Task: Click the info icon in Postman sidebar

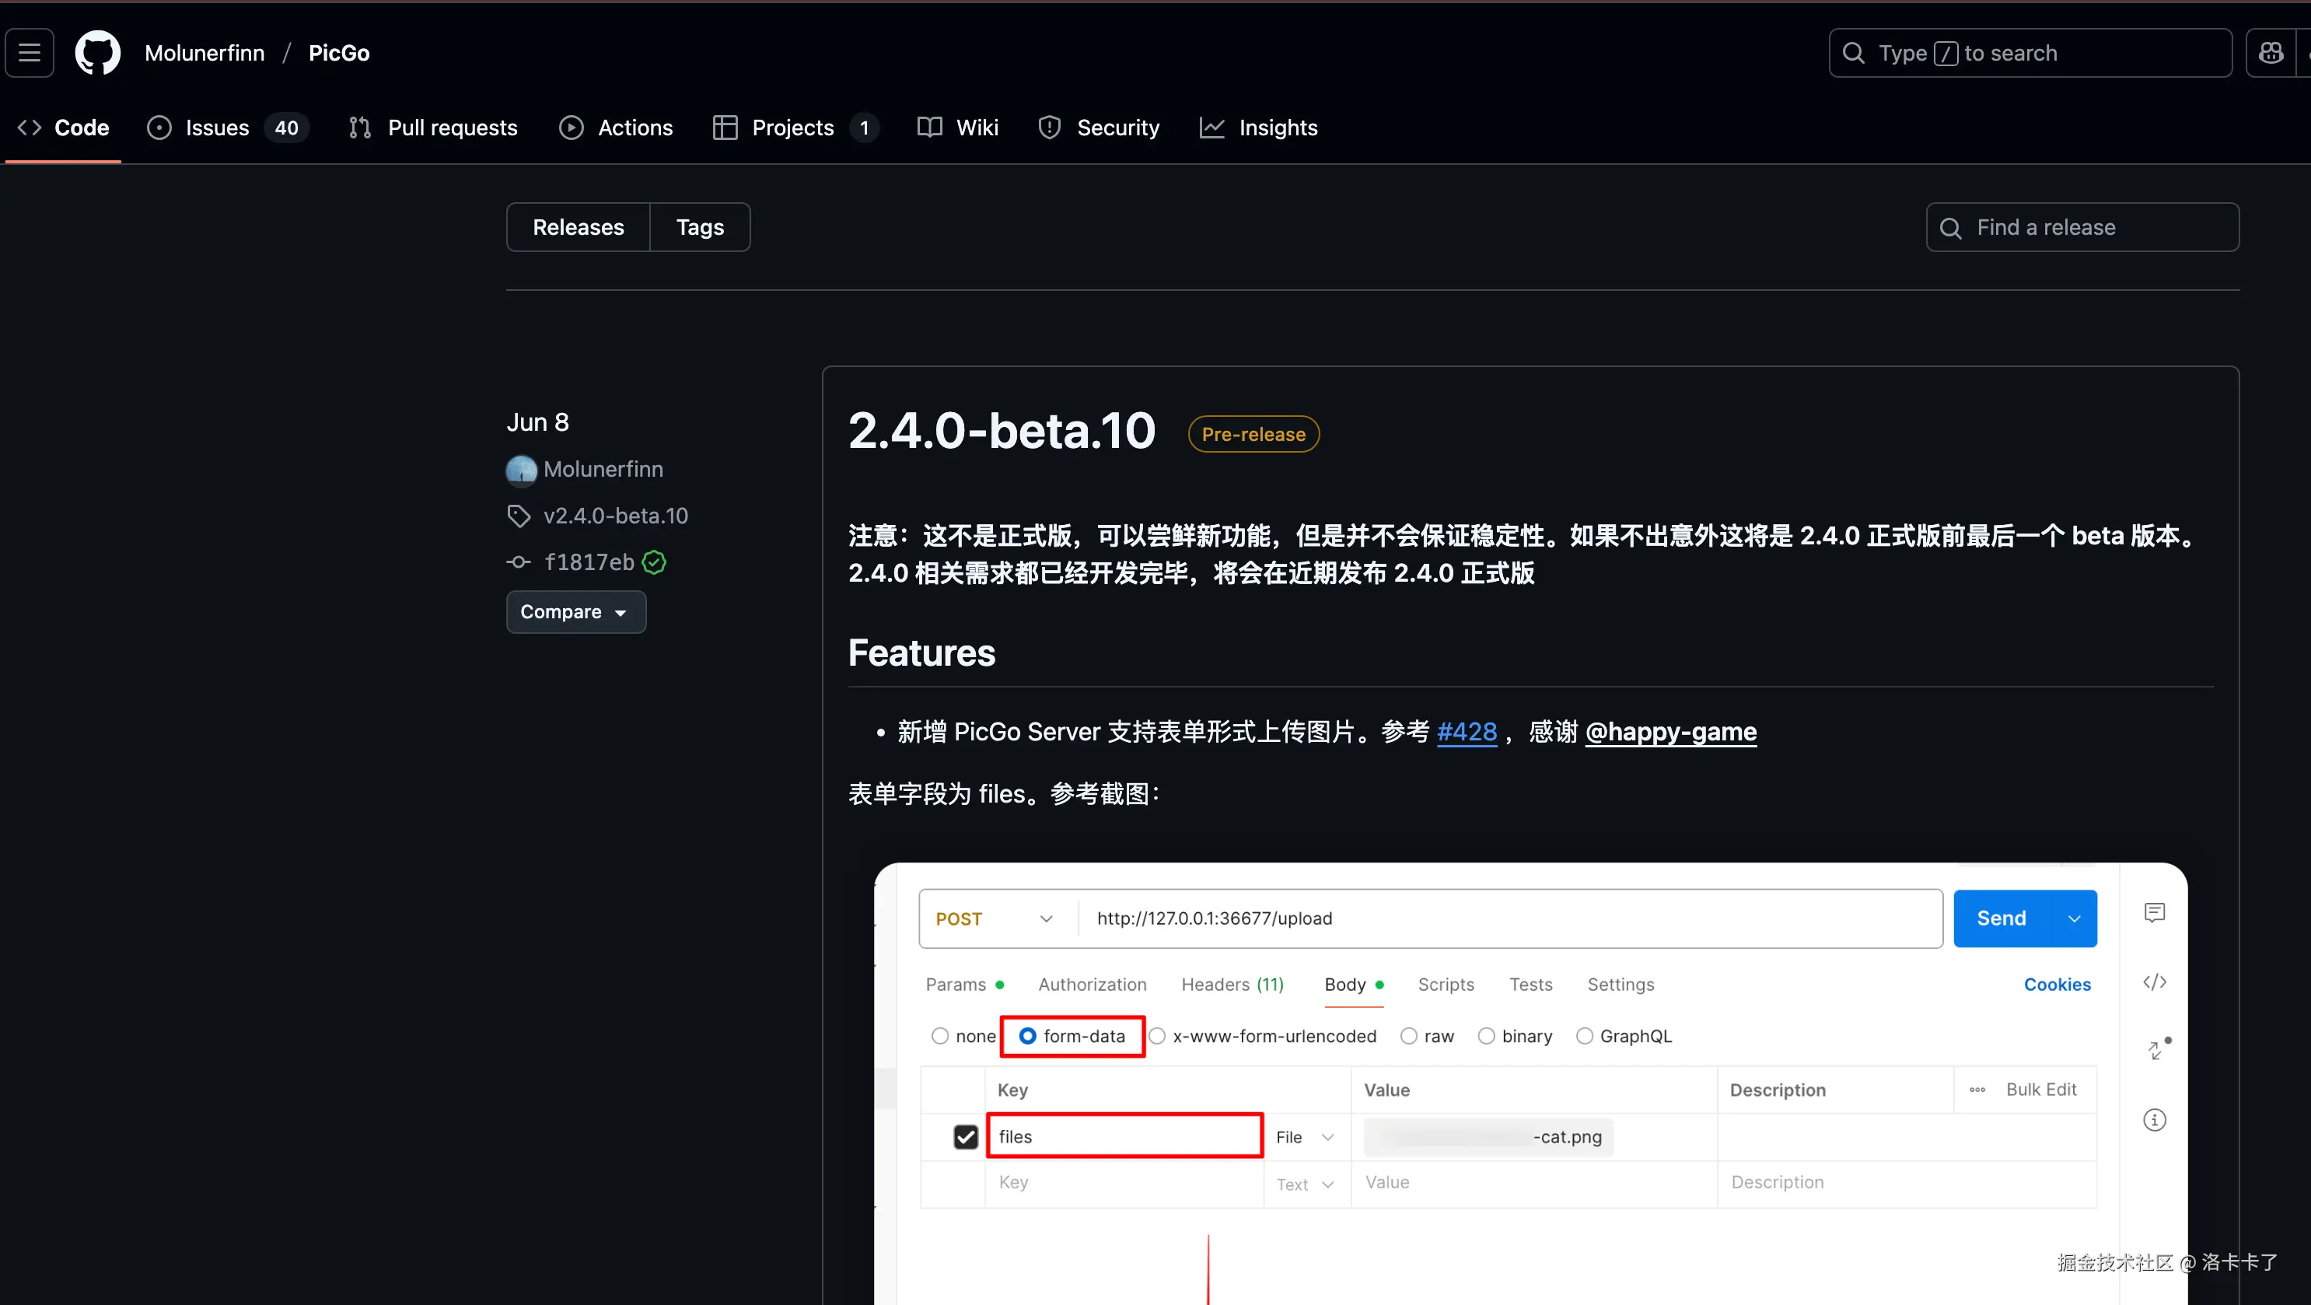Action: click(x=2154, y=1120)
